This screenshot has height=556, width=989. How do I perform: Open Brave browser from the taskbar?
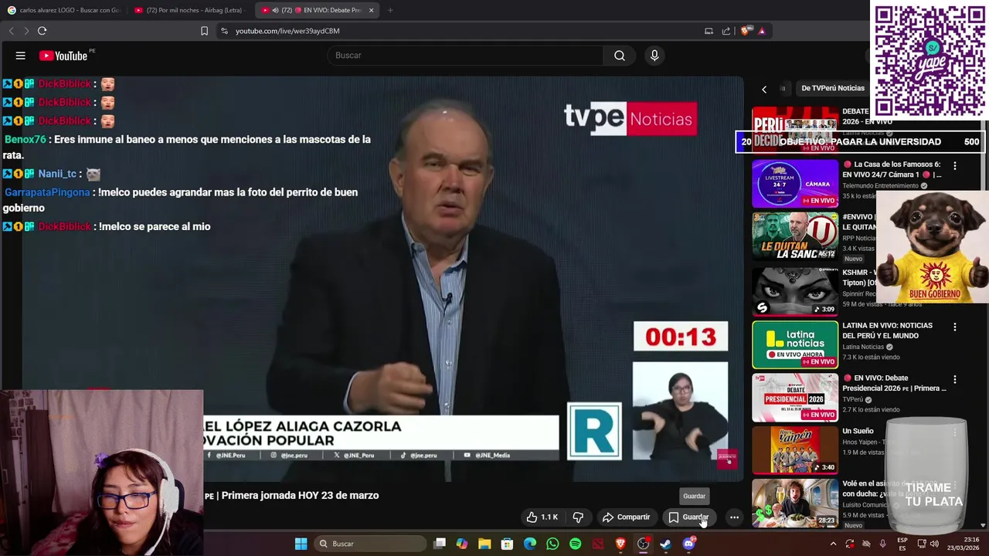point(620,544)
